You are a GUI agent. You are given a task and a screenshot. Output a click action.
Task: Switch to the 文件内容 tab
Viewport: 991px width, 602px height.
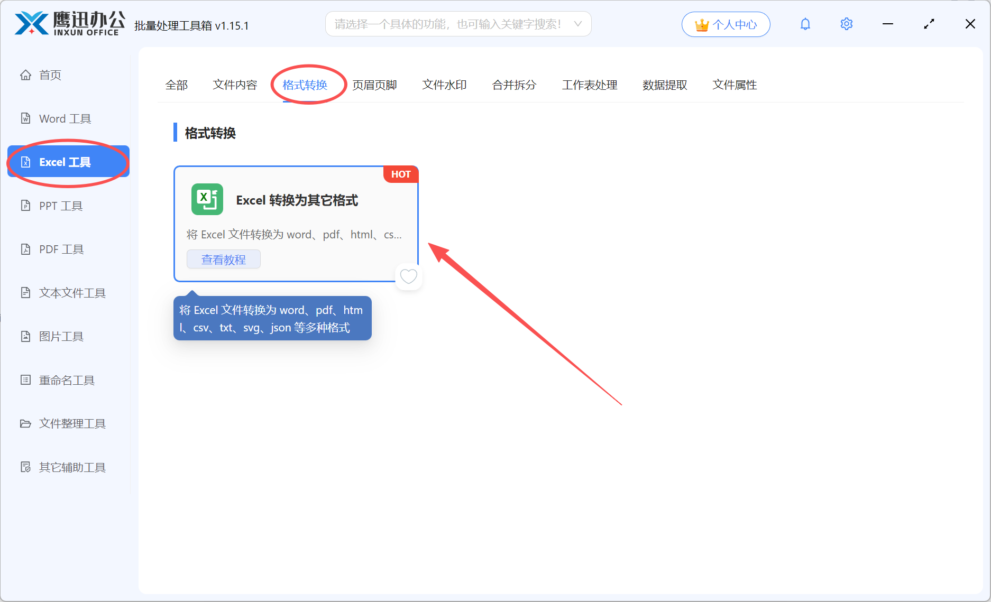(235, 85)
